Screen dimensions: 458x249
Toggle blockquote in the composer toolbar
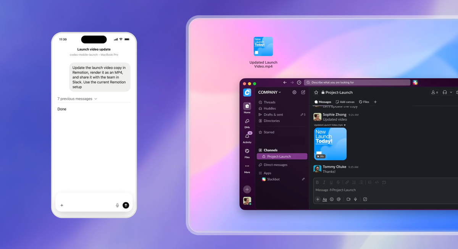370,183
